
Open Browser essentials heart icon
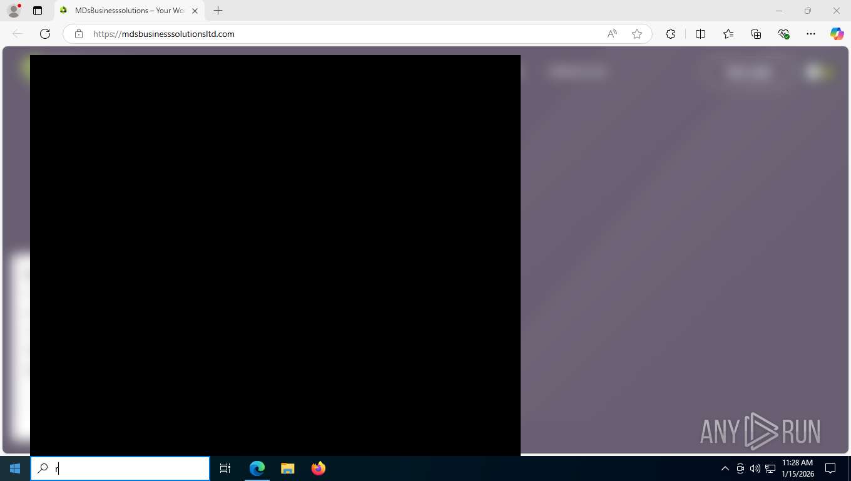pos(783,34)
